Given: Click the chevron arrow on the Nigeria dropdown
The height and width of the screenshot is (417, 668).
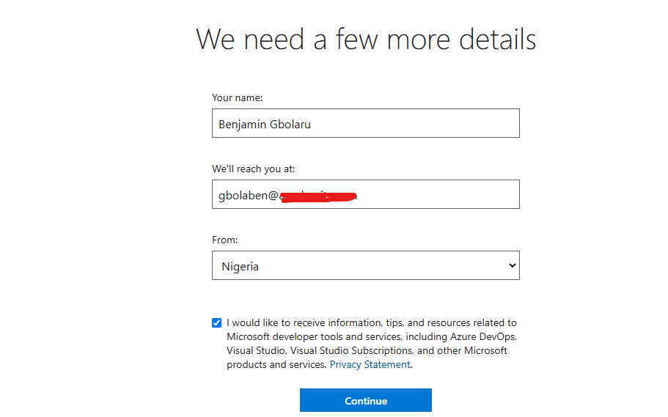Looking at the screenshot, I should [x=512, y=266].
